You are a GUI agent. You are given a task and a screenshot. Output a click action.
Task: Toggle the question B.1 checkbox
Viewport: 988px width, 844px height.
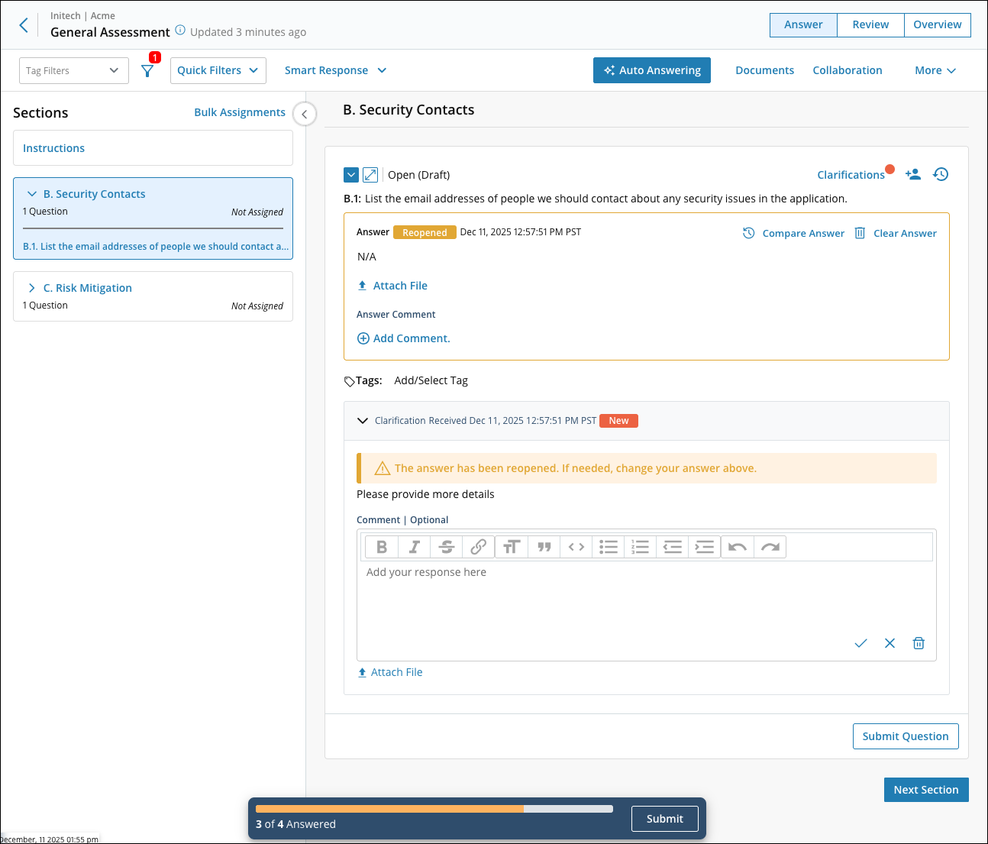pyautogui.click(x=351, y=175)
